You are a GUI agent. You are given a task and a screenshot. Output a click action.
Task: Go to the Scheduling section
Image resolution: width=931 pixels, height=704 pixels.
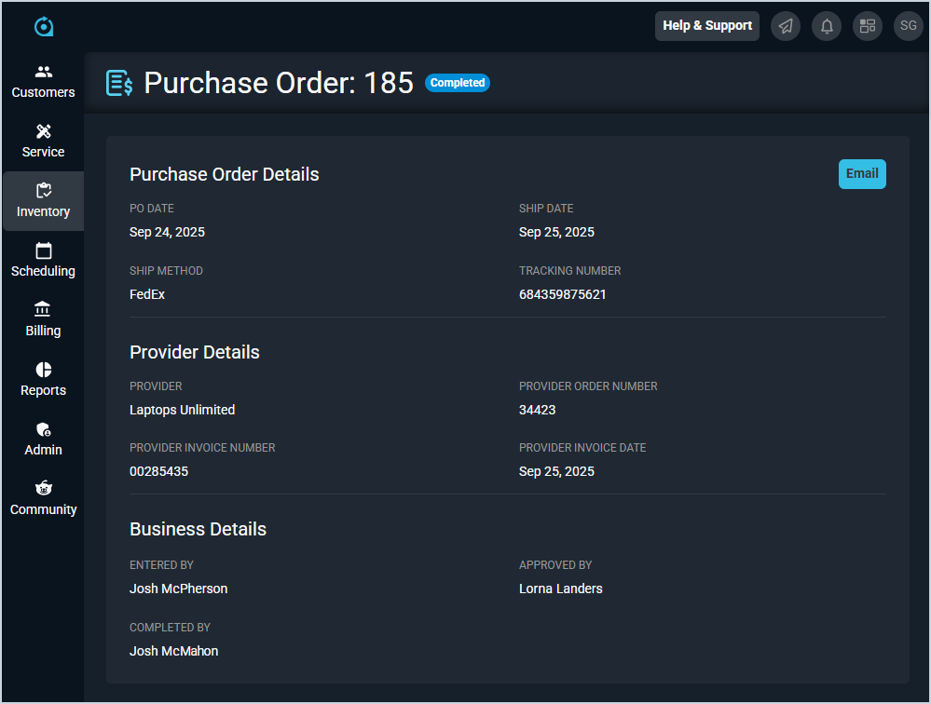click(43, 260)
